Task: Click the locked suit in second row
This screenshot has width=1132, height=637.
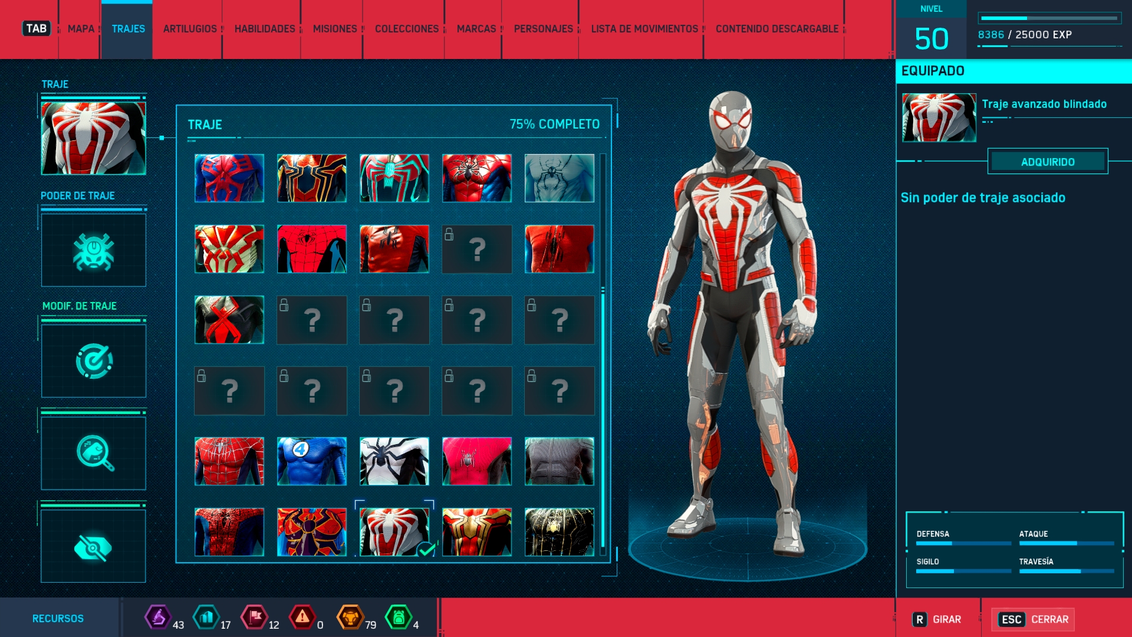Action: [476, 249]
